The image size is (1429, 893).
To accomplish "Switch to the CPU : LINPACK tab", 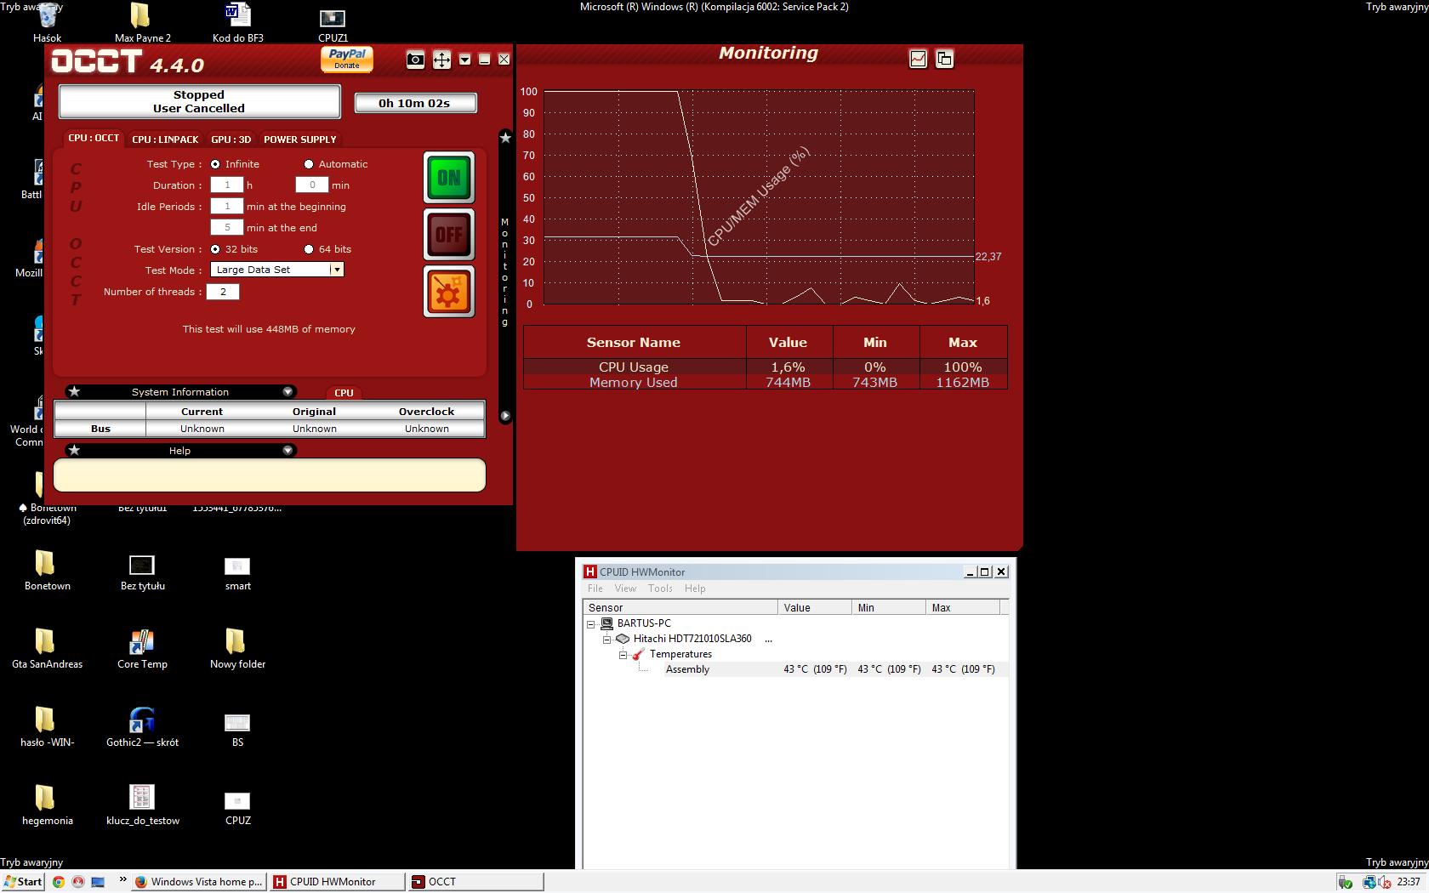I will coord(165,139).
